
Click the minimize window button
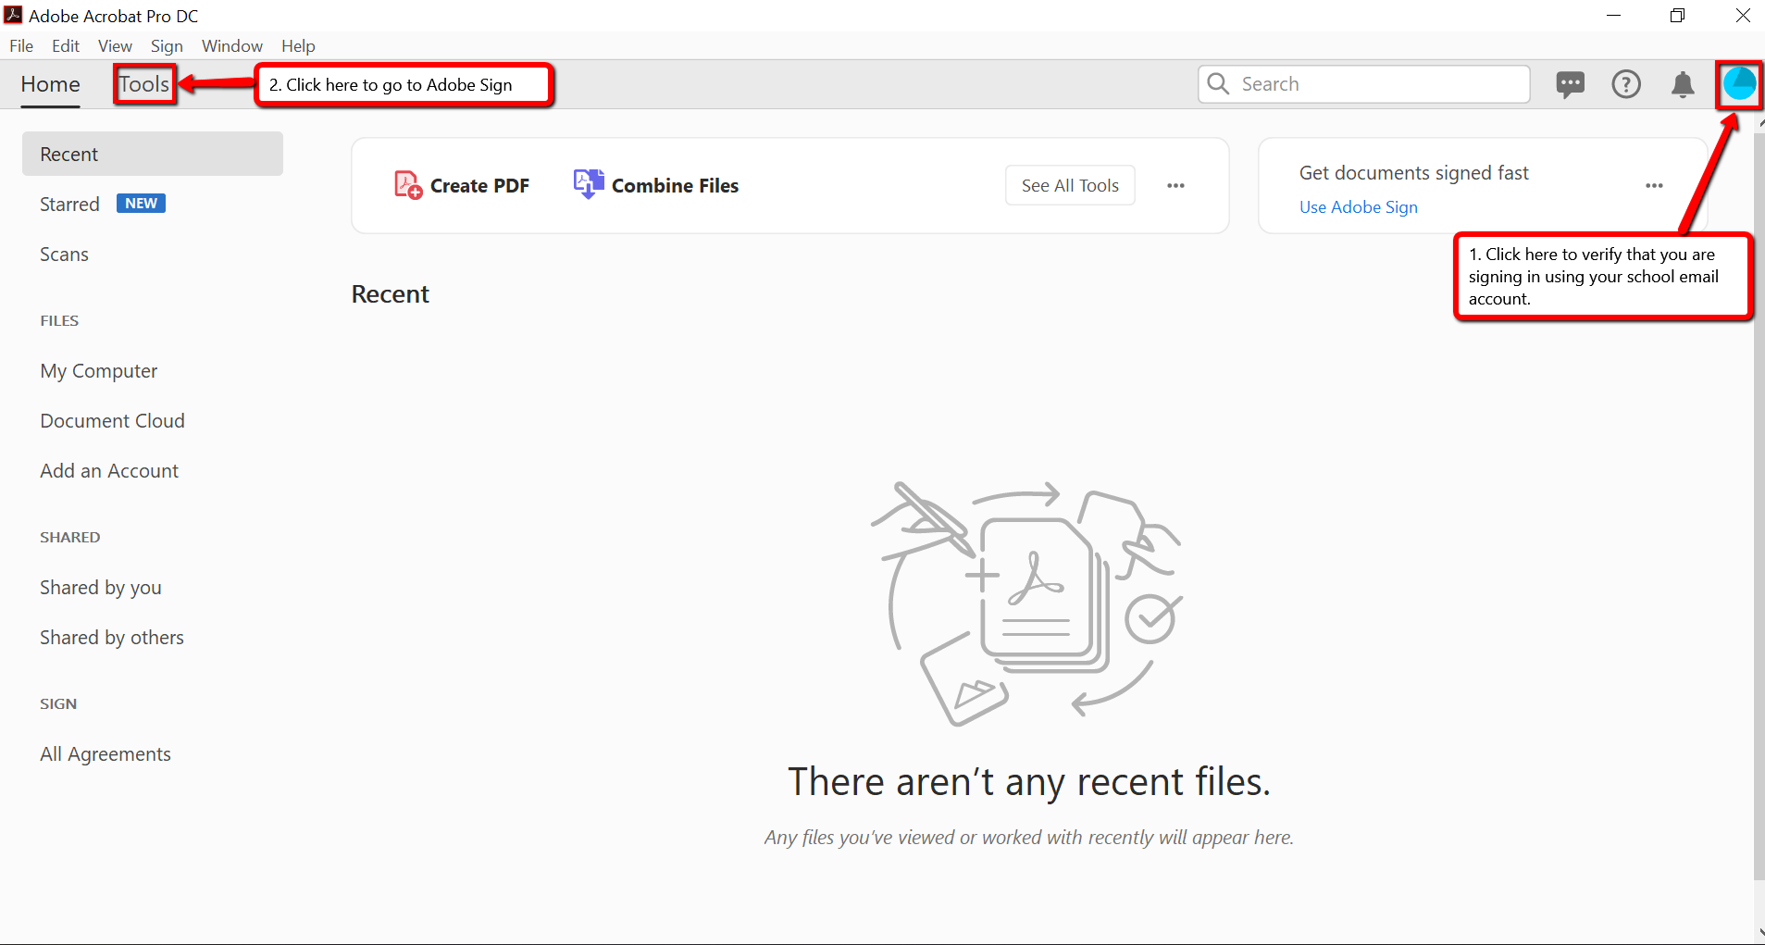click(x=1613, y=16)
